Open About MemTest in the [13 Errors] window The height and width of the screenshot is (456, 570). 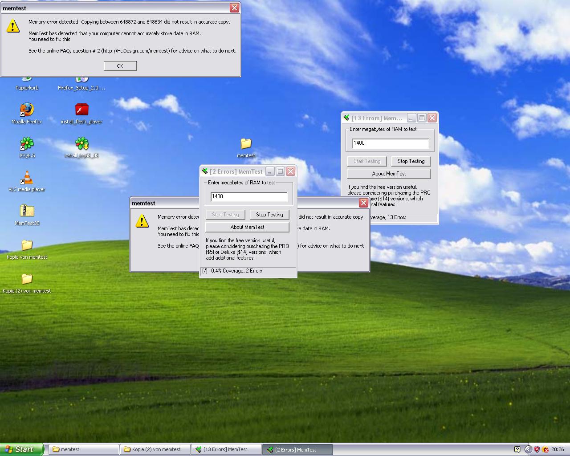coord(389,174)
